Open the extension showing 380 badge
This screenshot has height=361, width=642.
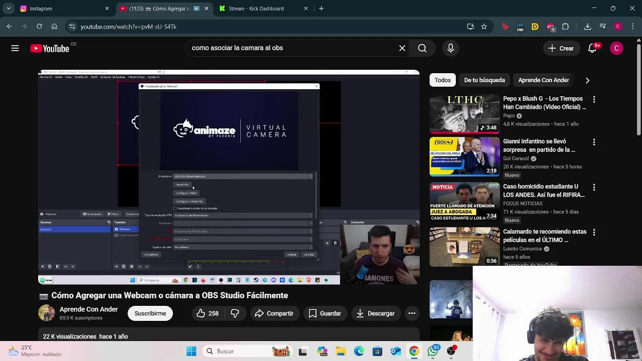coord(520,27)
